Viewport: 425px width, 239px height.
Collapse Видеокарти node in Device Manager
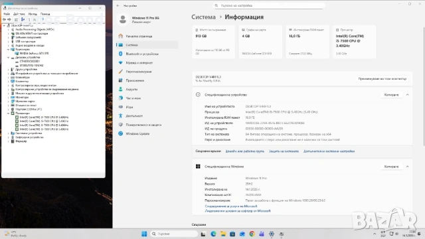pos(9,50)
